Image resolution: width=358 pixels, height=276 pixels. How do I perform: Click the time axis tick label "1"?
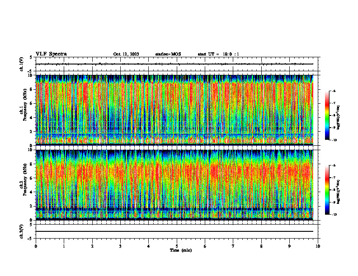[x=64, y=246]
